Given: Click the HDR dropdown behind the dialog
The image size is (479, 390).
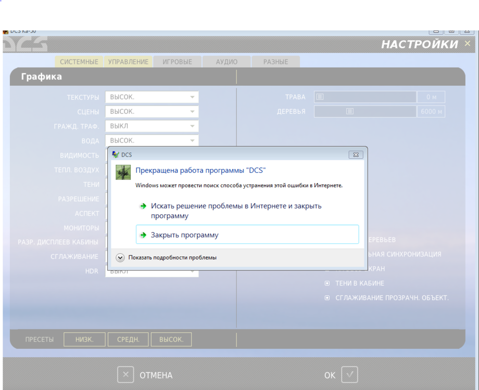Looking at the screenshot, I should point(152,273).
